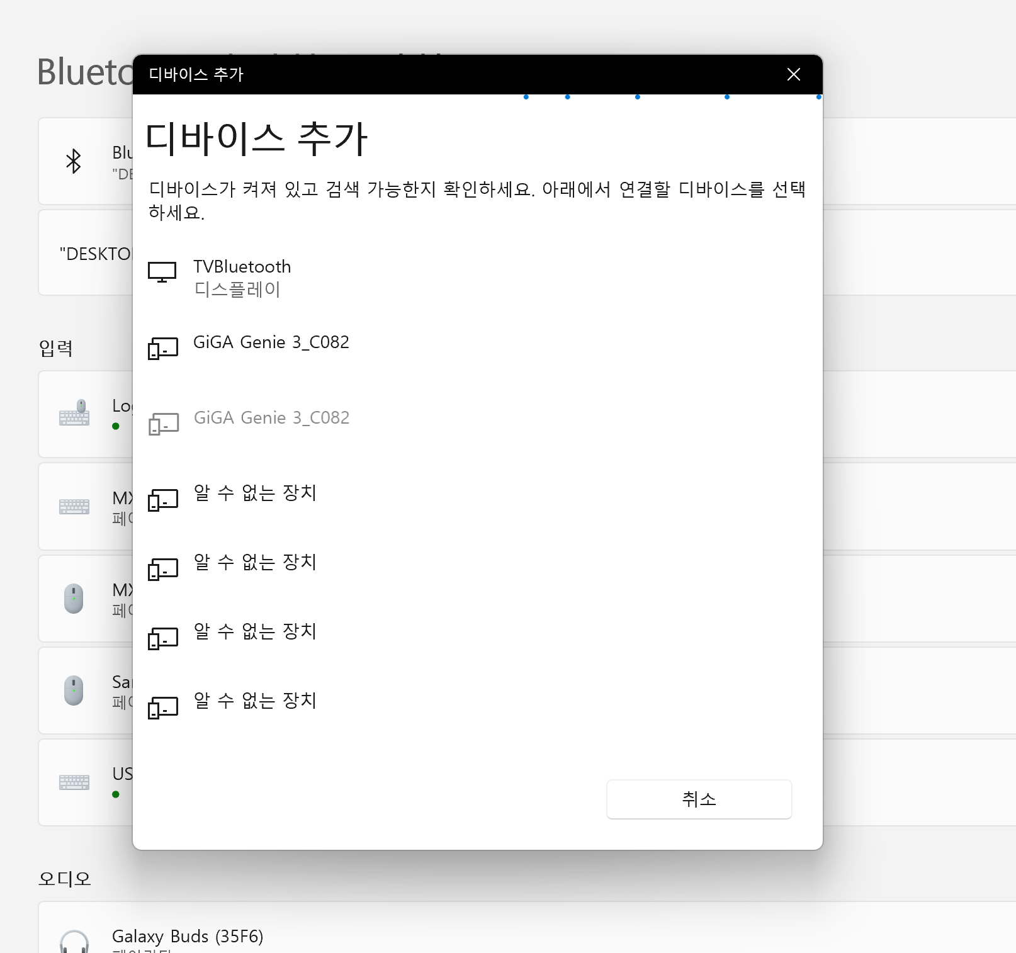Click the icon of the dimmed GiGA Genie entry

coord(163,424)
